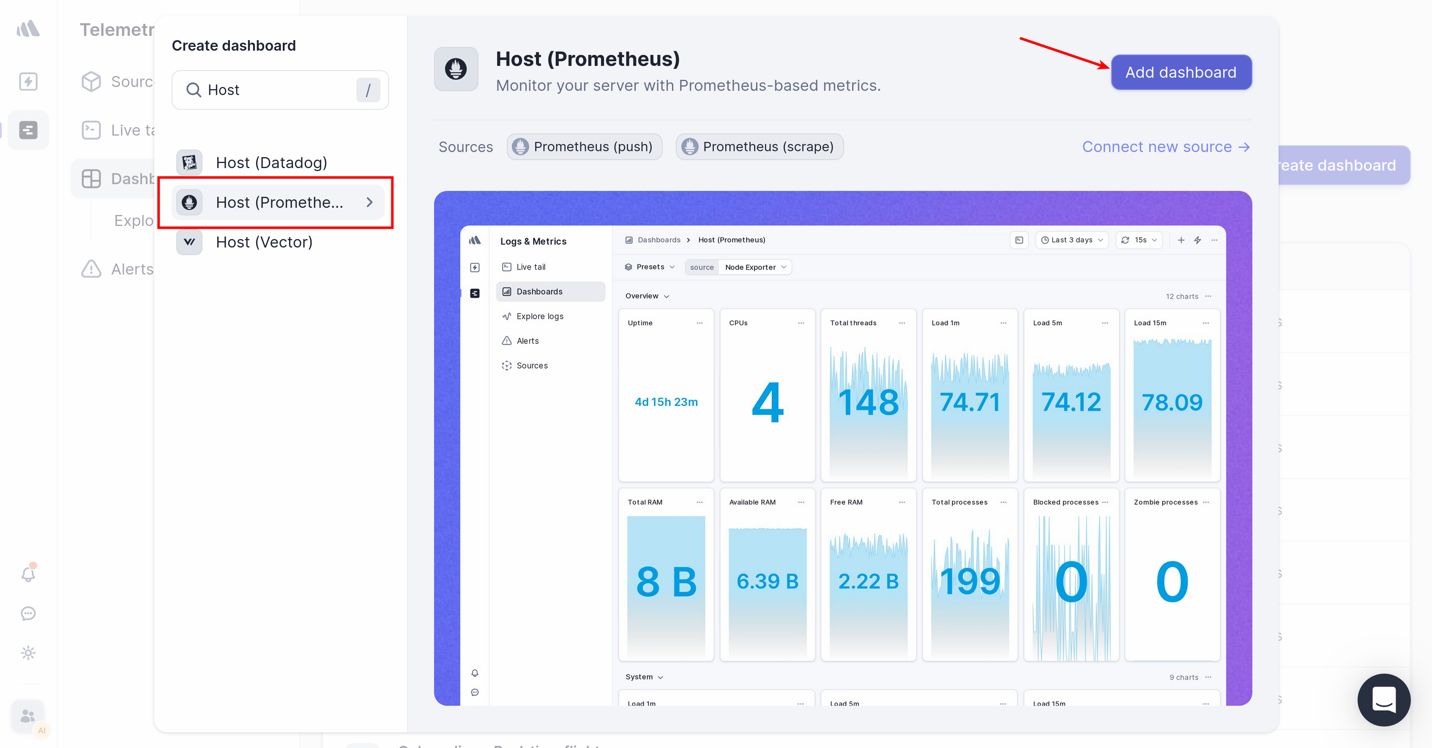This screenshot has height=748, width=1432.
Task: Open Sources in preview sidebar
Action: point(550,365)
